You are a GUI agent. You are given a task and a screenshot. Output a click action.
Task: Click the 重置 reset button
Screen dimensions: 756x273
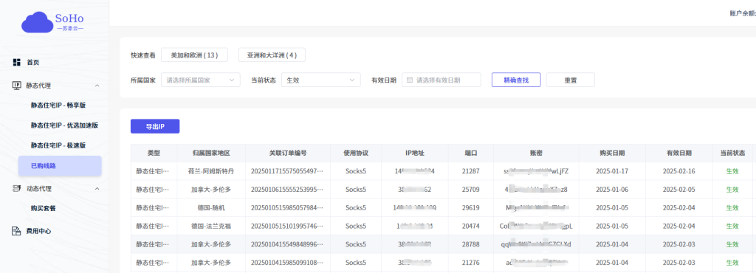click(571, 80)
